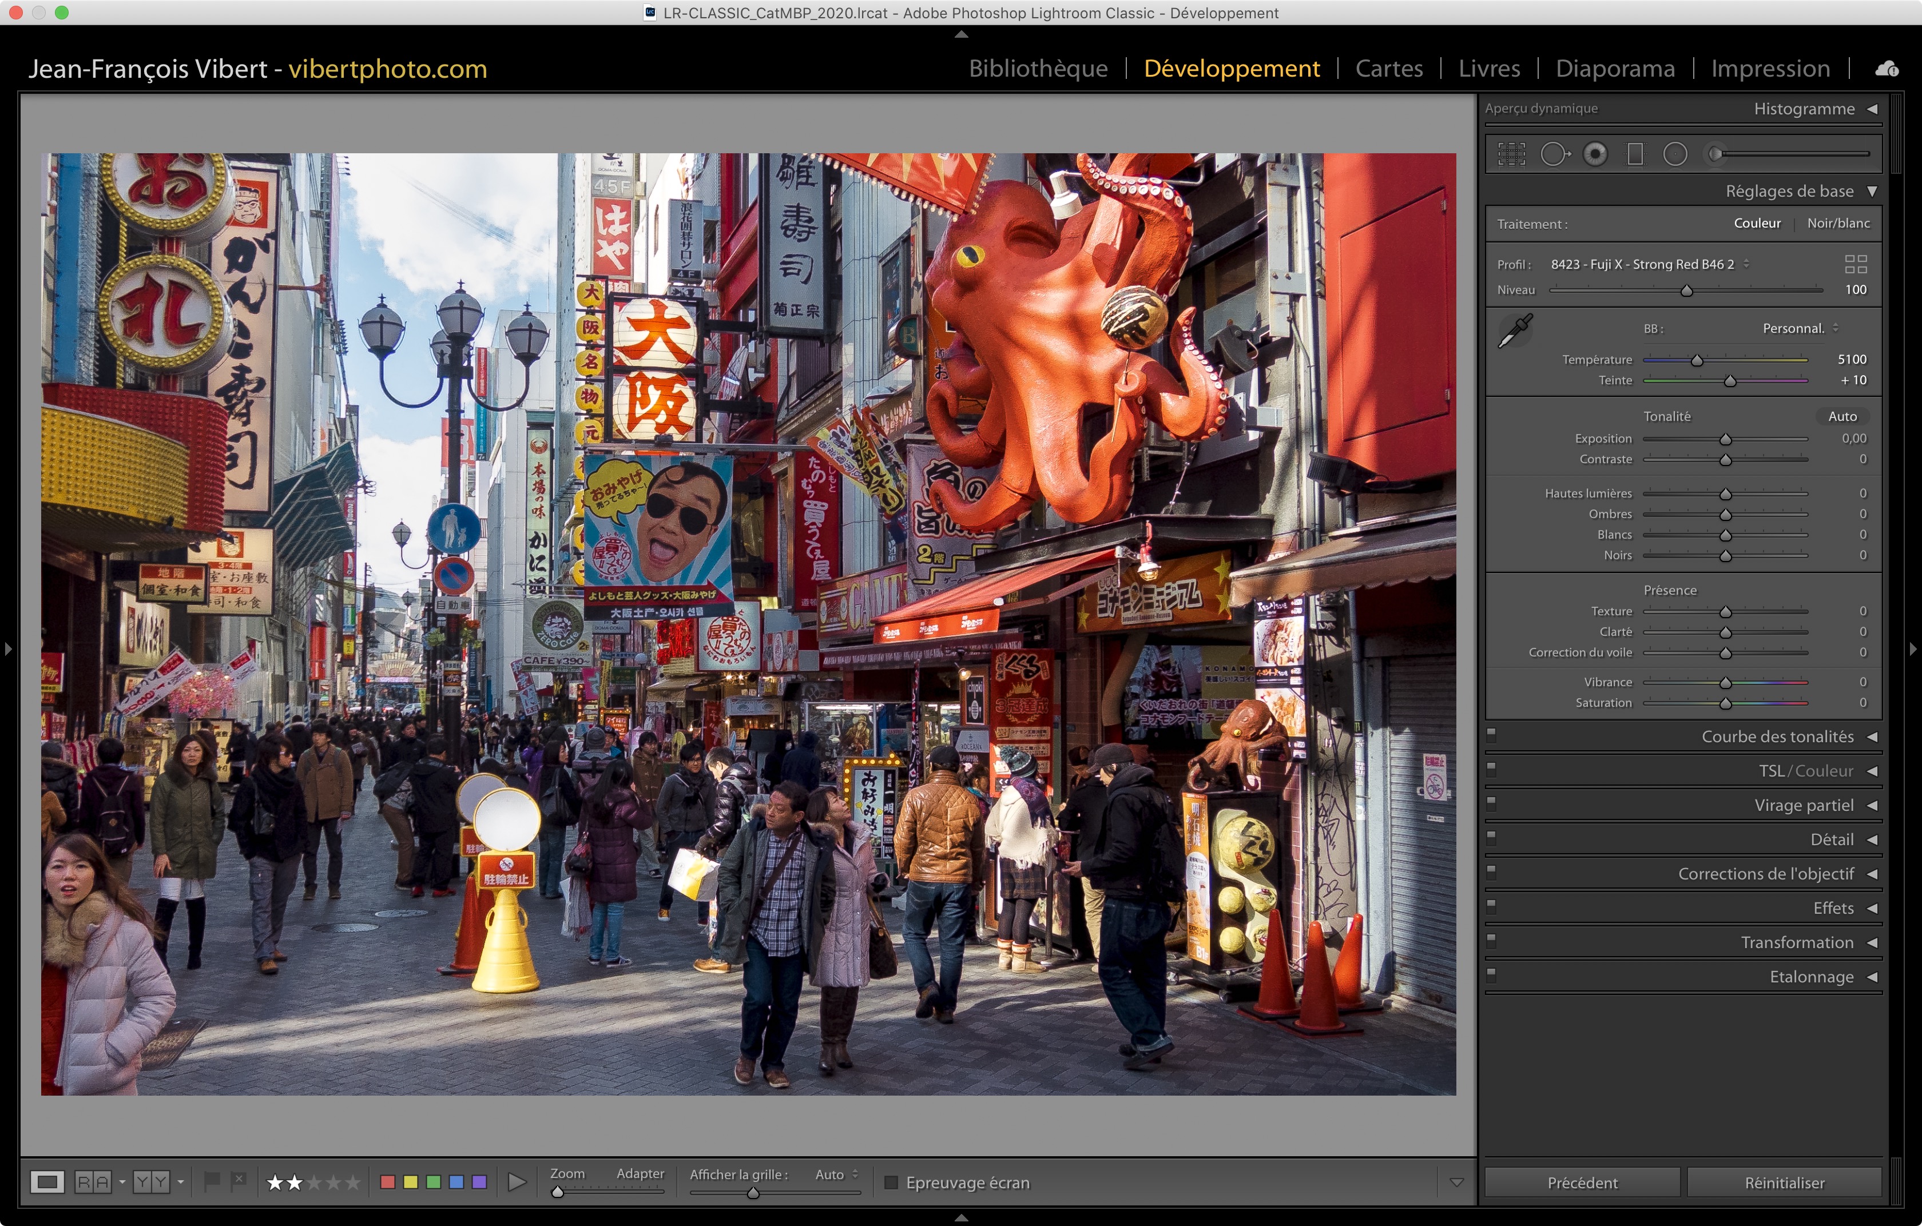
Task: Open the profile browser grid icon
Action: click(1855, 264)
